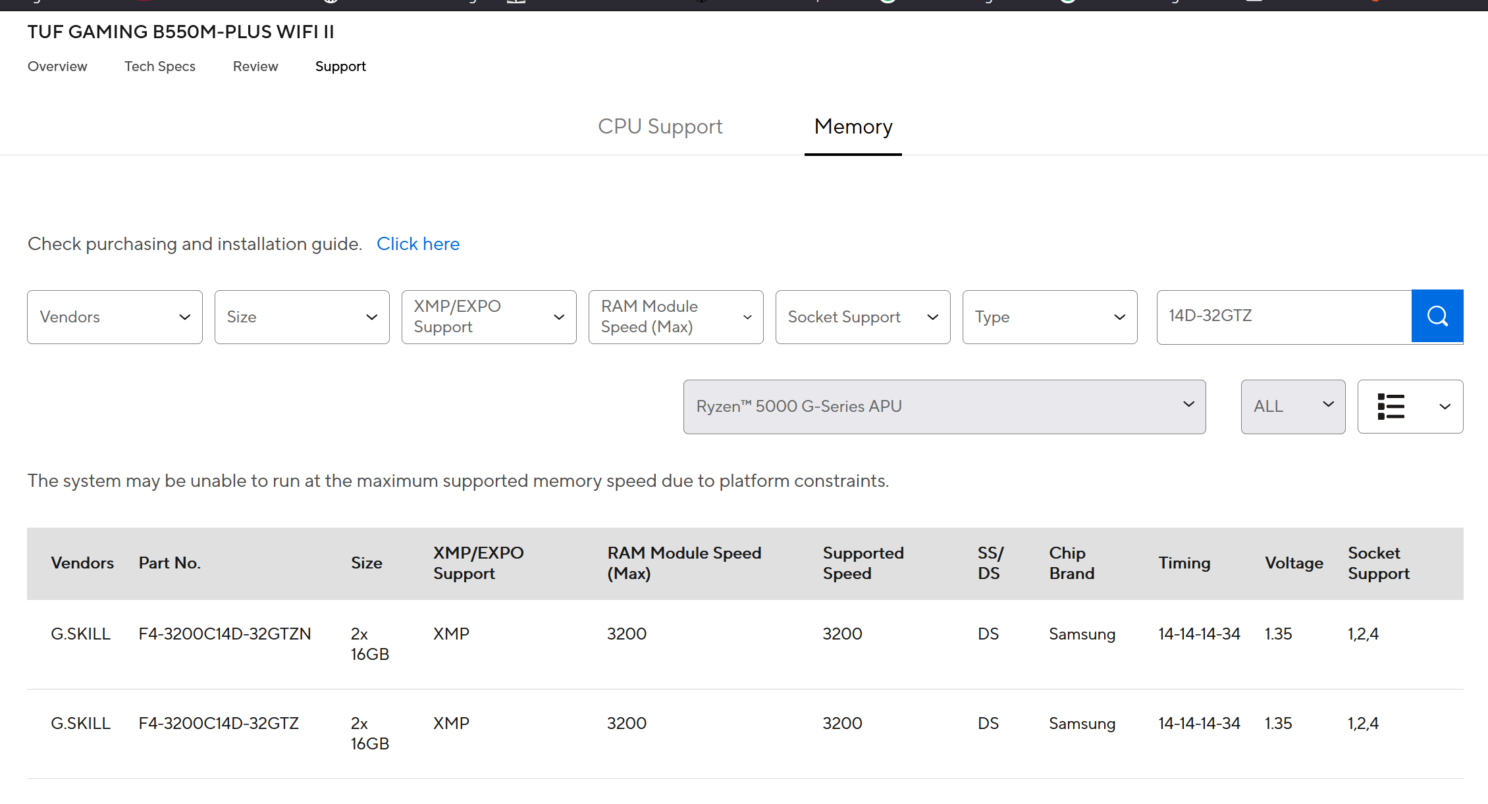Expand the XMP/EXPO Support filter
Image resolution: width=1488 pixels, height=804 pixels.
489,317
